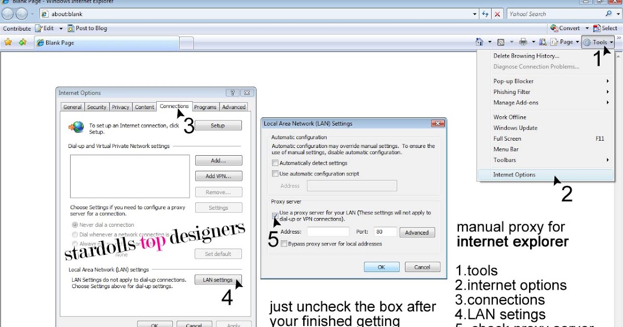The height and width of the screenshot is (327, 623).
Task: Click the about:blank address bar
Action: click(x=254, y=14)
